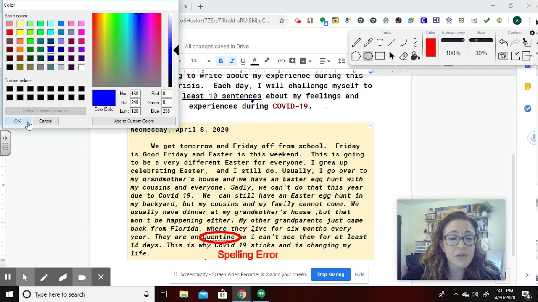Select the Pencil drawing tool

coord(356,42)
